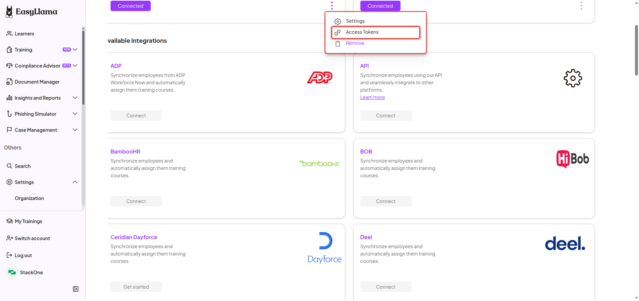Screen dimensions: 639x301
Task: Select Access Tokens from the popup menu
Action: coord(375,32)
